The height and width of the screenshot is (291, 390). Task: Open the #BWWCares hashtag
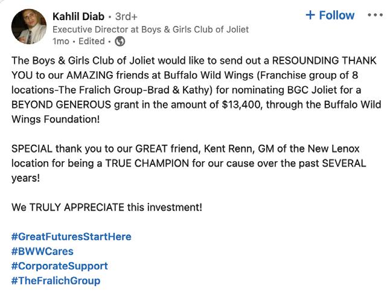42,251
